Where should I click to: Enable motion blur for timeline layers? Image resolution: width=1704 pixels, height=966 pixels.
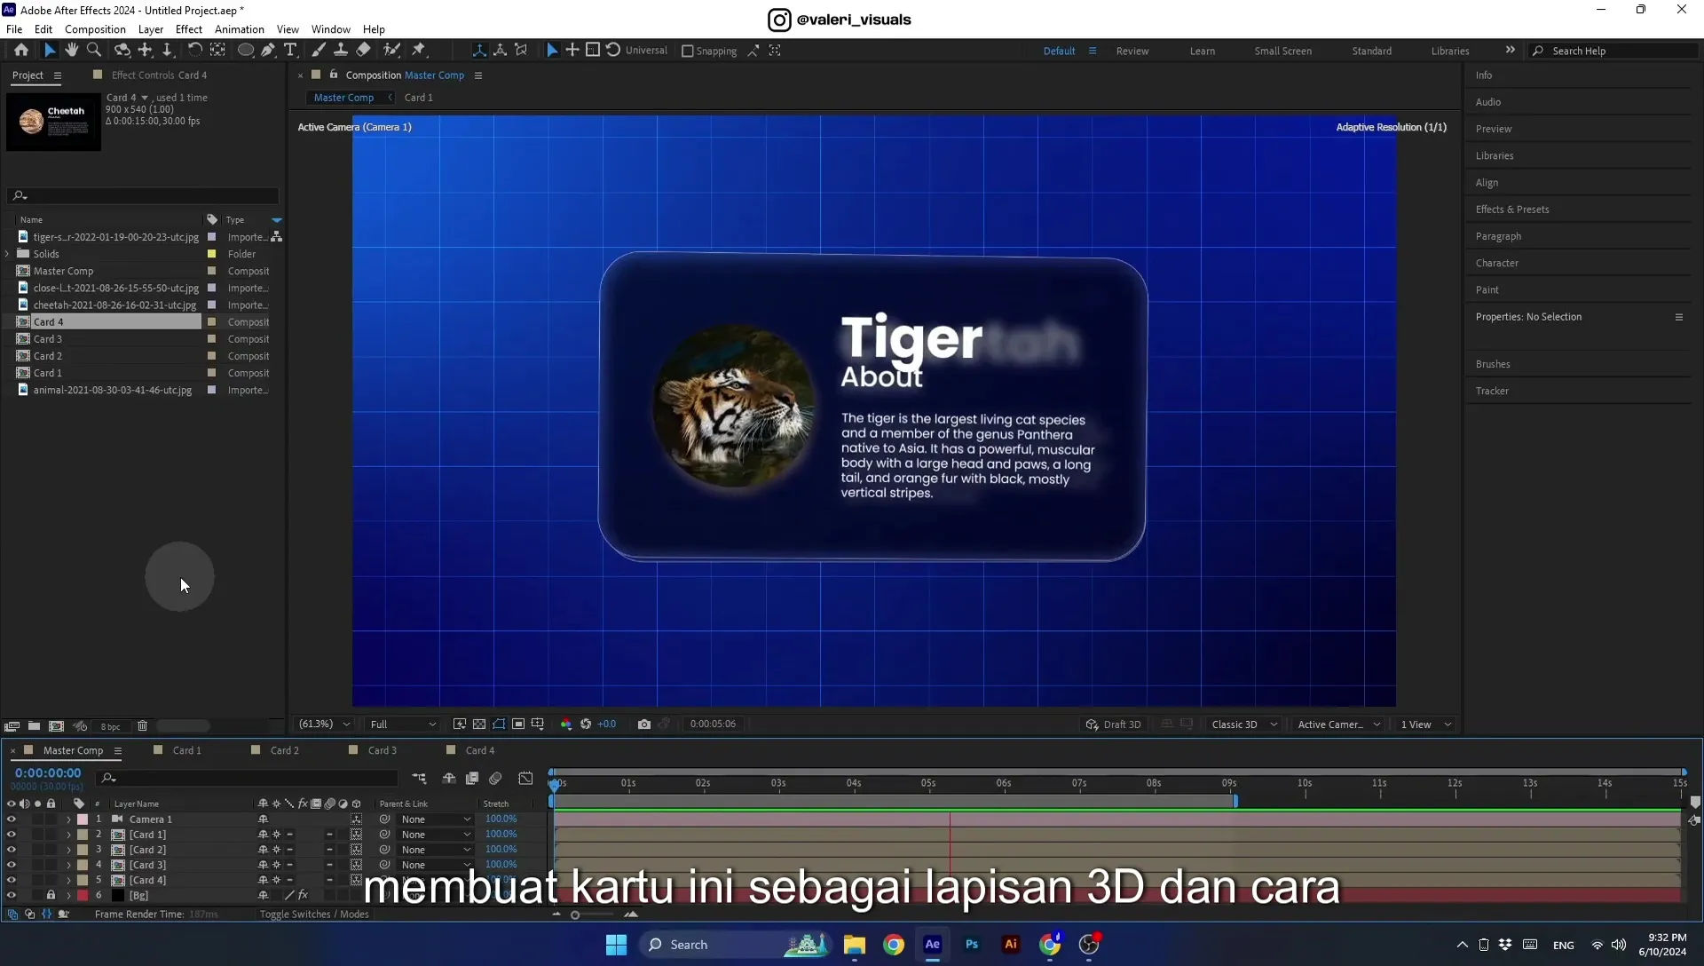495,779
